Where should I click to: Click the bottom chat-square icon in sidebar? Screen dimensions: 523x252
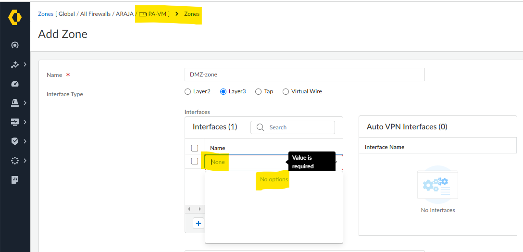point(15,180)
